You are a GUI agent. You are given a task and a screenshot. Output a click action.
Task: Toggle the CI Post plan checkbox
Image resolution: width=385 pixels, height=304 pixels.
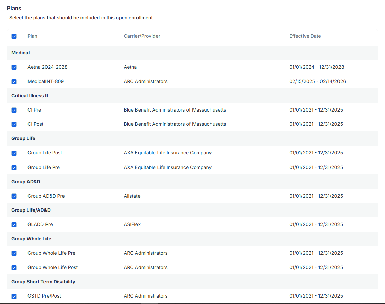(14, 124)
